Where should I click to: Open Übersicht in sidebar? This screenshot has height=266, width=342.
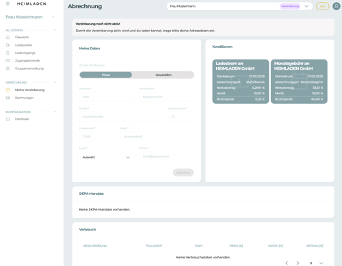(x=22, y=37)
